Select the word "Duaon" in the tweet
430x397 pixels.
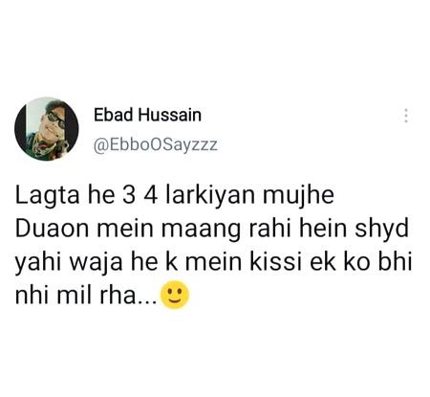(52, 229)
